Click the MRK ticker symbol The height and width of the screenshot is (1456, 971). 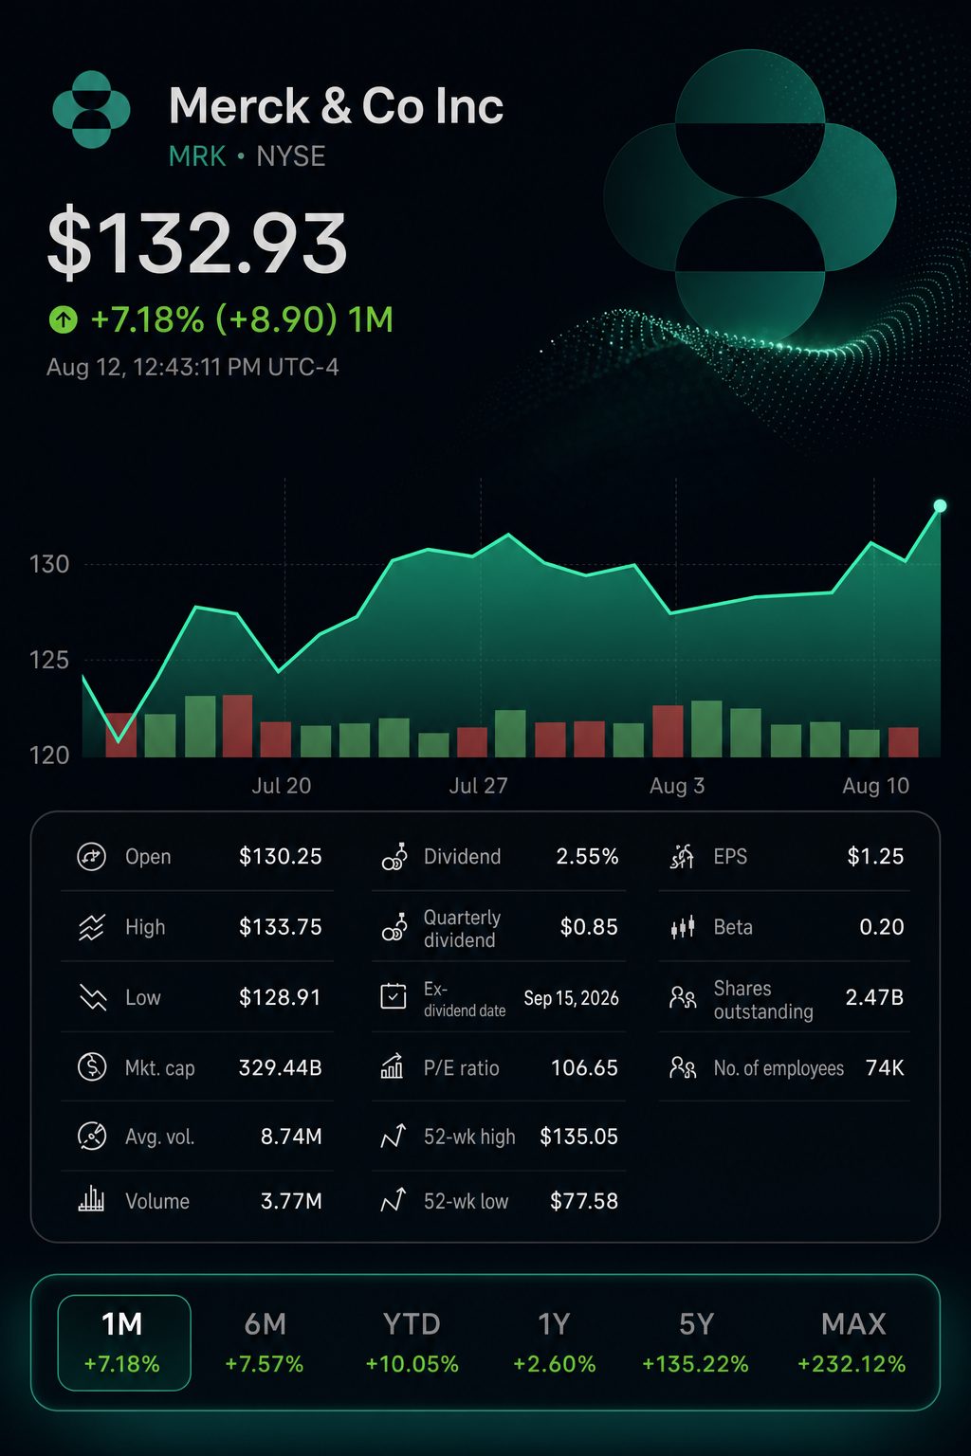click(x=197, y=156)
